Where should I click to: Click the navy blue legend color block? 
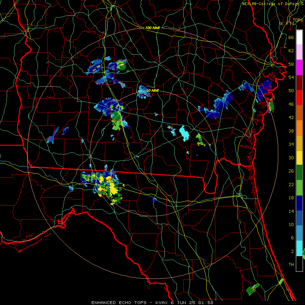tap(299, 203)
